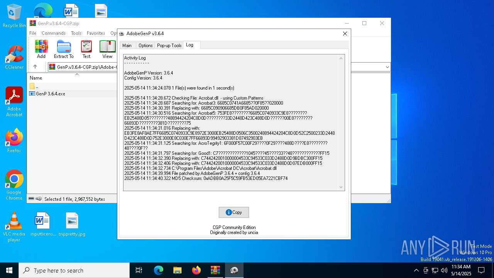
Task: Click WinRAR View toolbar icon
Action: [x=107, y=49]
